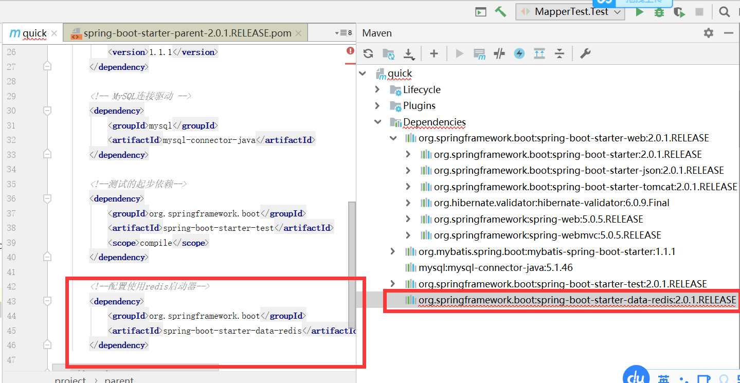Toggle Maven Offline Mode icon
Screen dimensions: 740x383
coord(499,53)
